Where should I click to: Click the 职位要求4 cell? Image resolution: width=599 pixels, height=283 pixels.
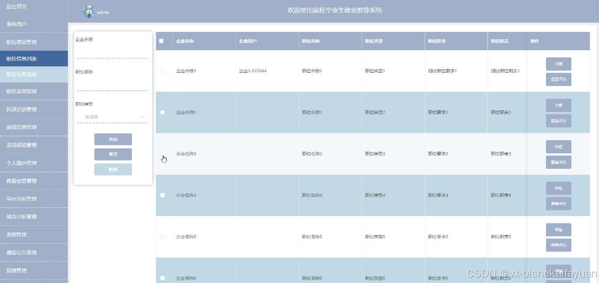tap(438, 195)
